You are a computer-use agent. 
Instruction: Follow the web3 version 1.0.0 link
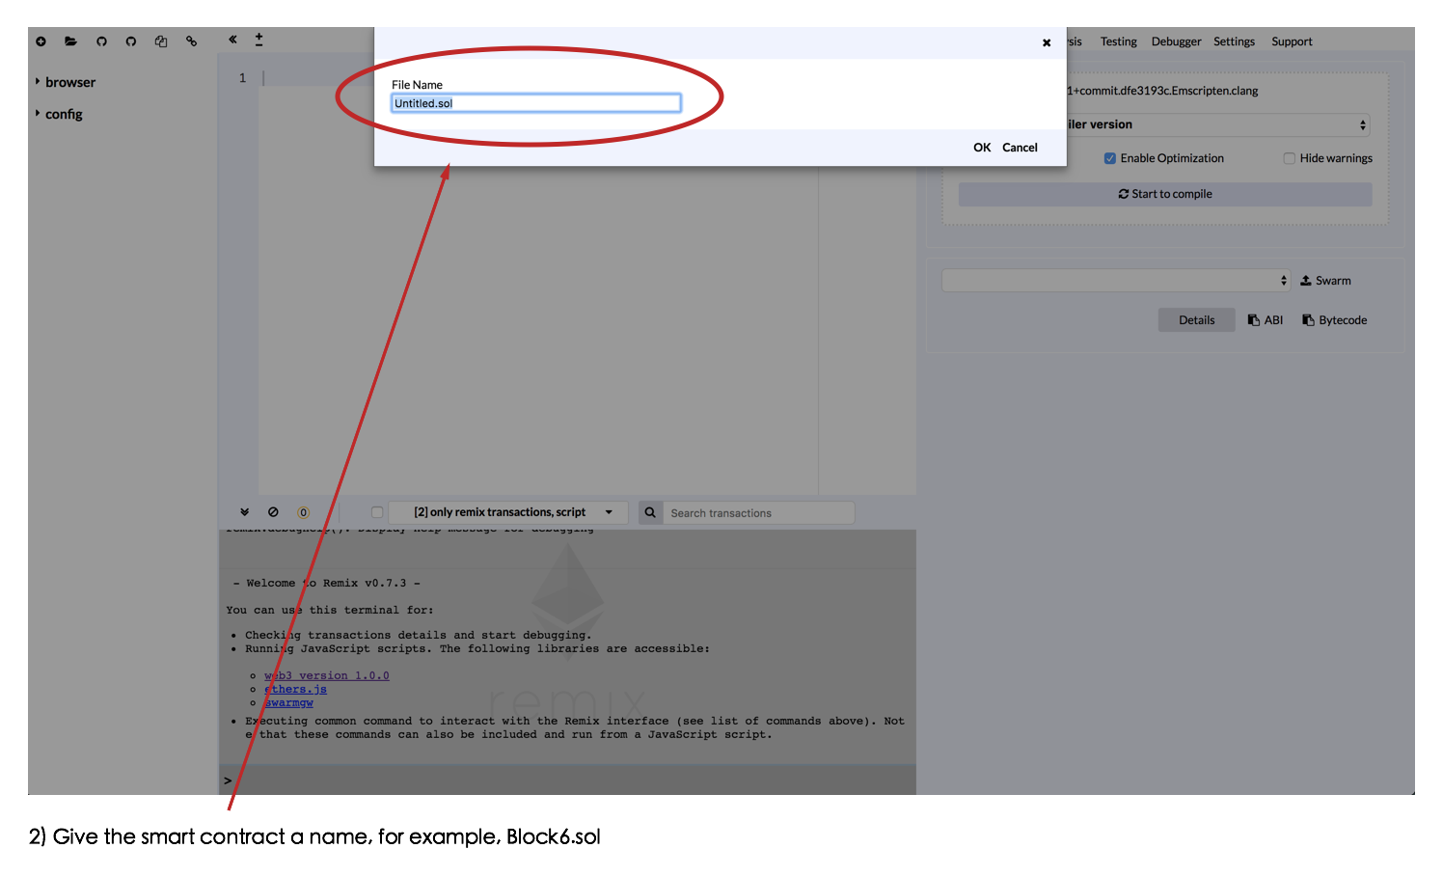[x=327, y=675]
